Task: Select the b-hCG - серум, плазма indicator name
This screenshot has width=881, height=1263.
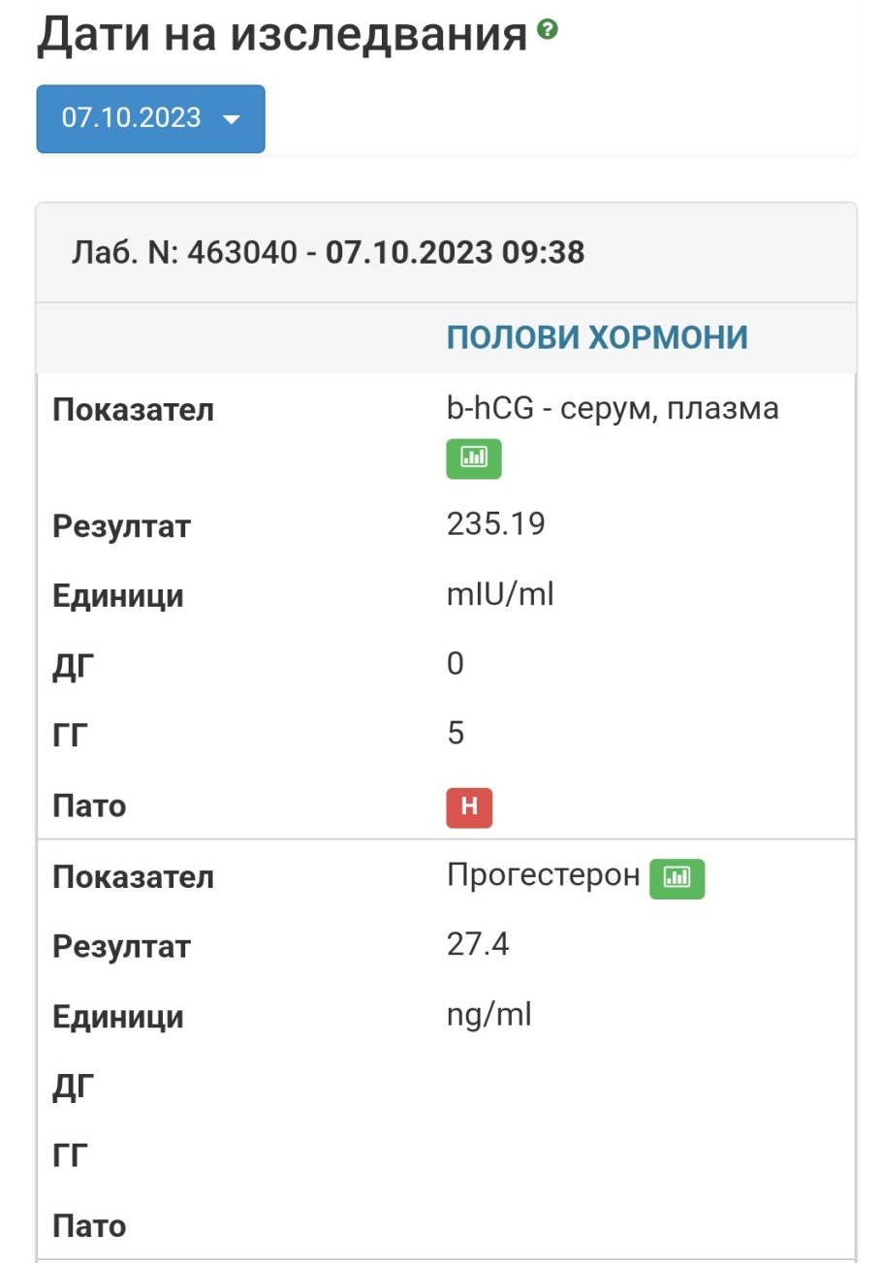Action: pos(612,409)
